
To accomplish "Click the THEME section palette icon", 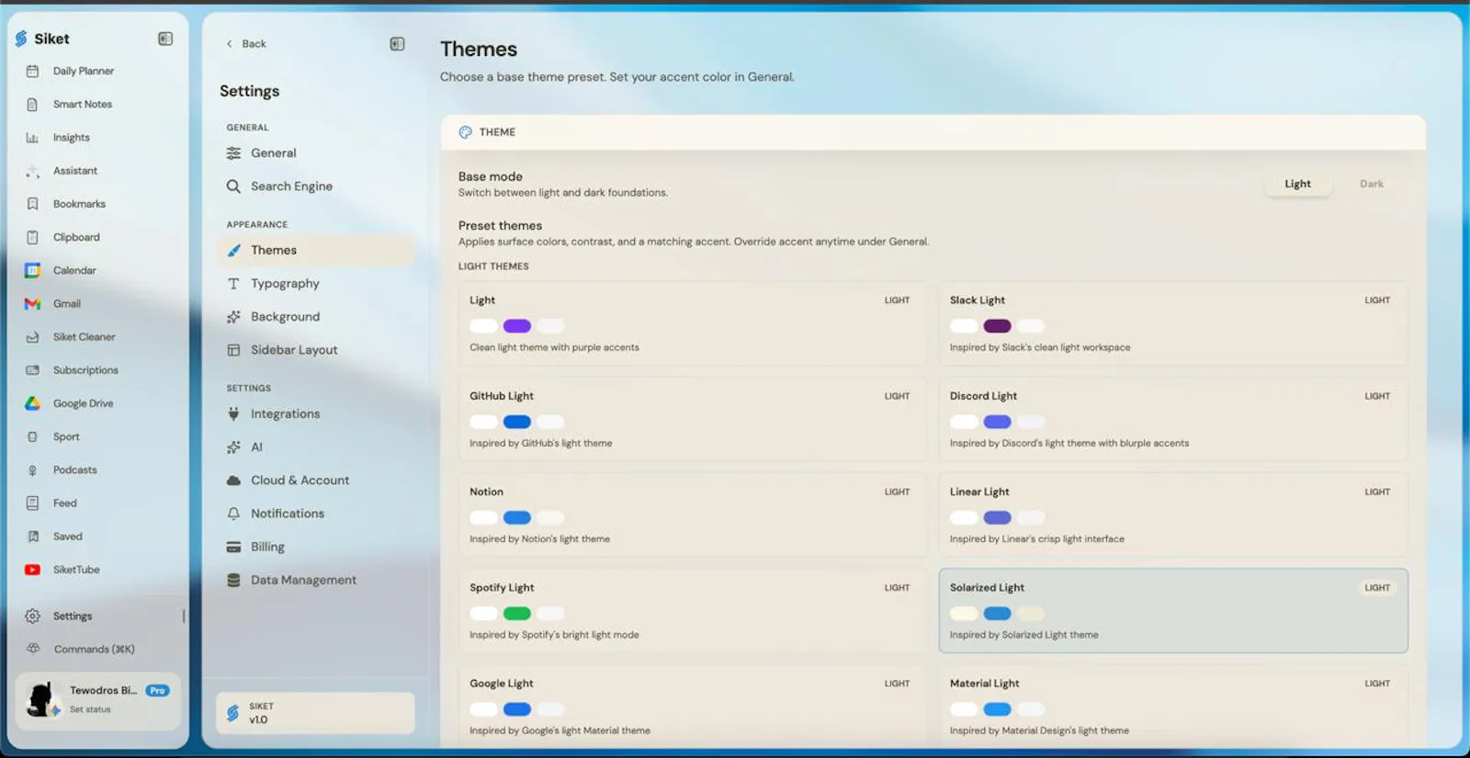I will click(x=465, y=132).
